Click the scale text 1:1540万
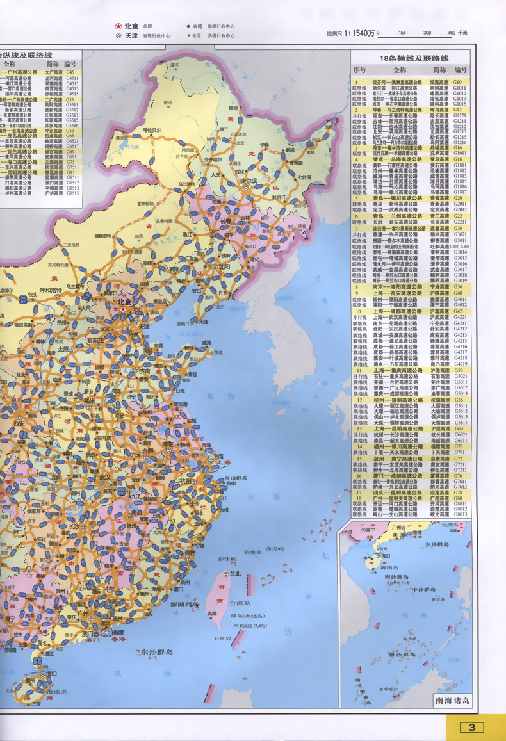Viewport: 506px width, 741px height. pyautogui.click(x=359, y=33)
